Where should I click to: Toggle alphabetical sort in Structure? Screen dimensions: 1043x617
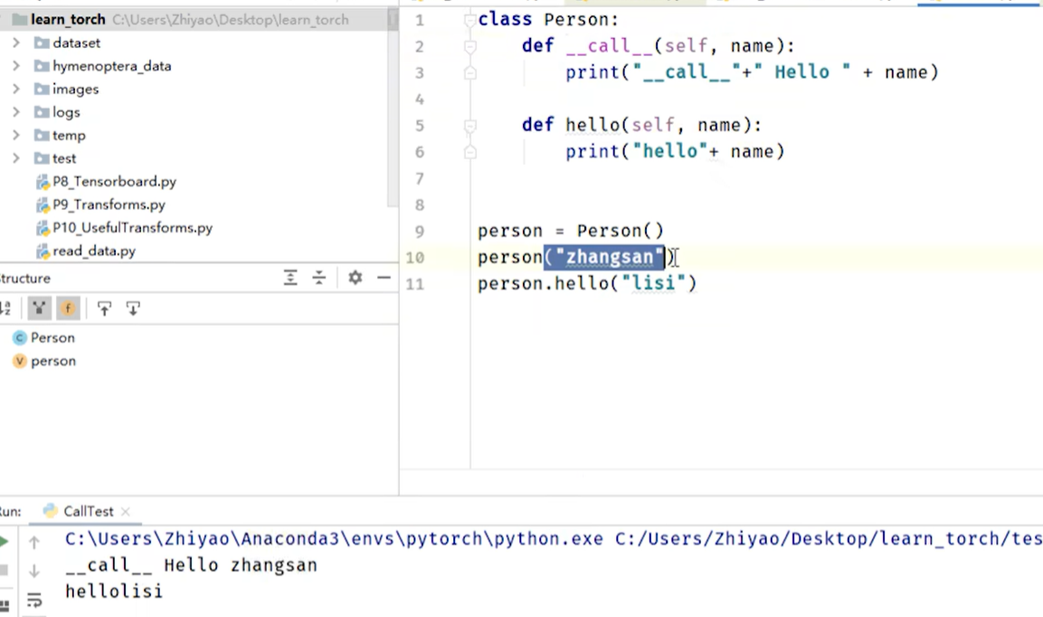pos(5,308)
